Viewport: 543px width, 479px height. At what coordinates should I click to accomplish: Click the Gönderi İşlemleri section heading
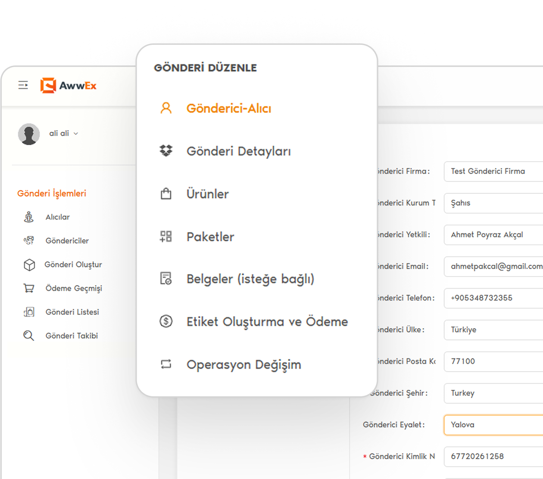(x=52, y=193)
